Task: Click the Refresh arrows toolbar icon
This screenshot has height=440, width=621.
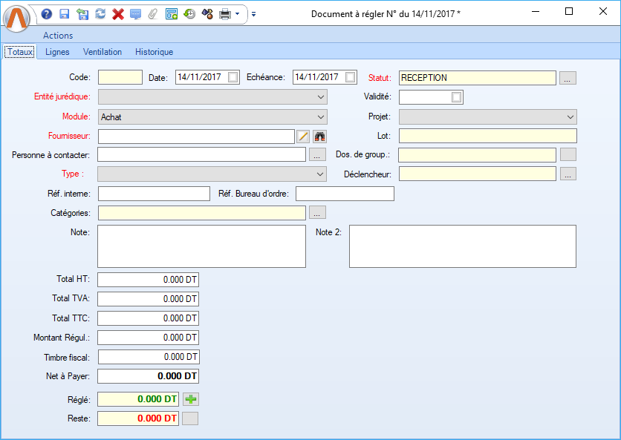Action: click(x=100, y=14)
